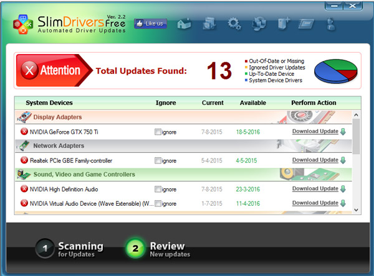Download Update for Realtek PCIe GBE Family-controller
This screenshot has width=374, height=276.
315,160
